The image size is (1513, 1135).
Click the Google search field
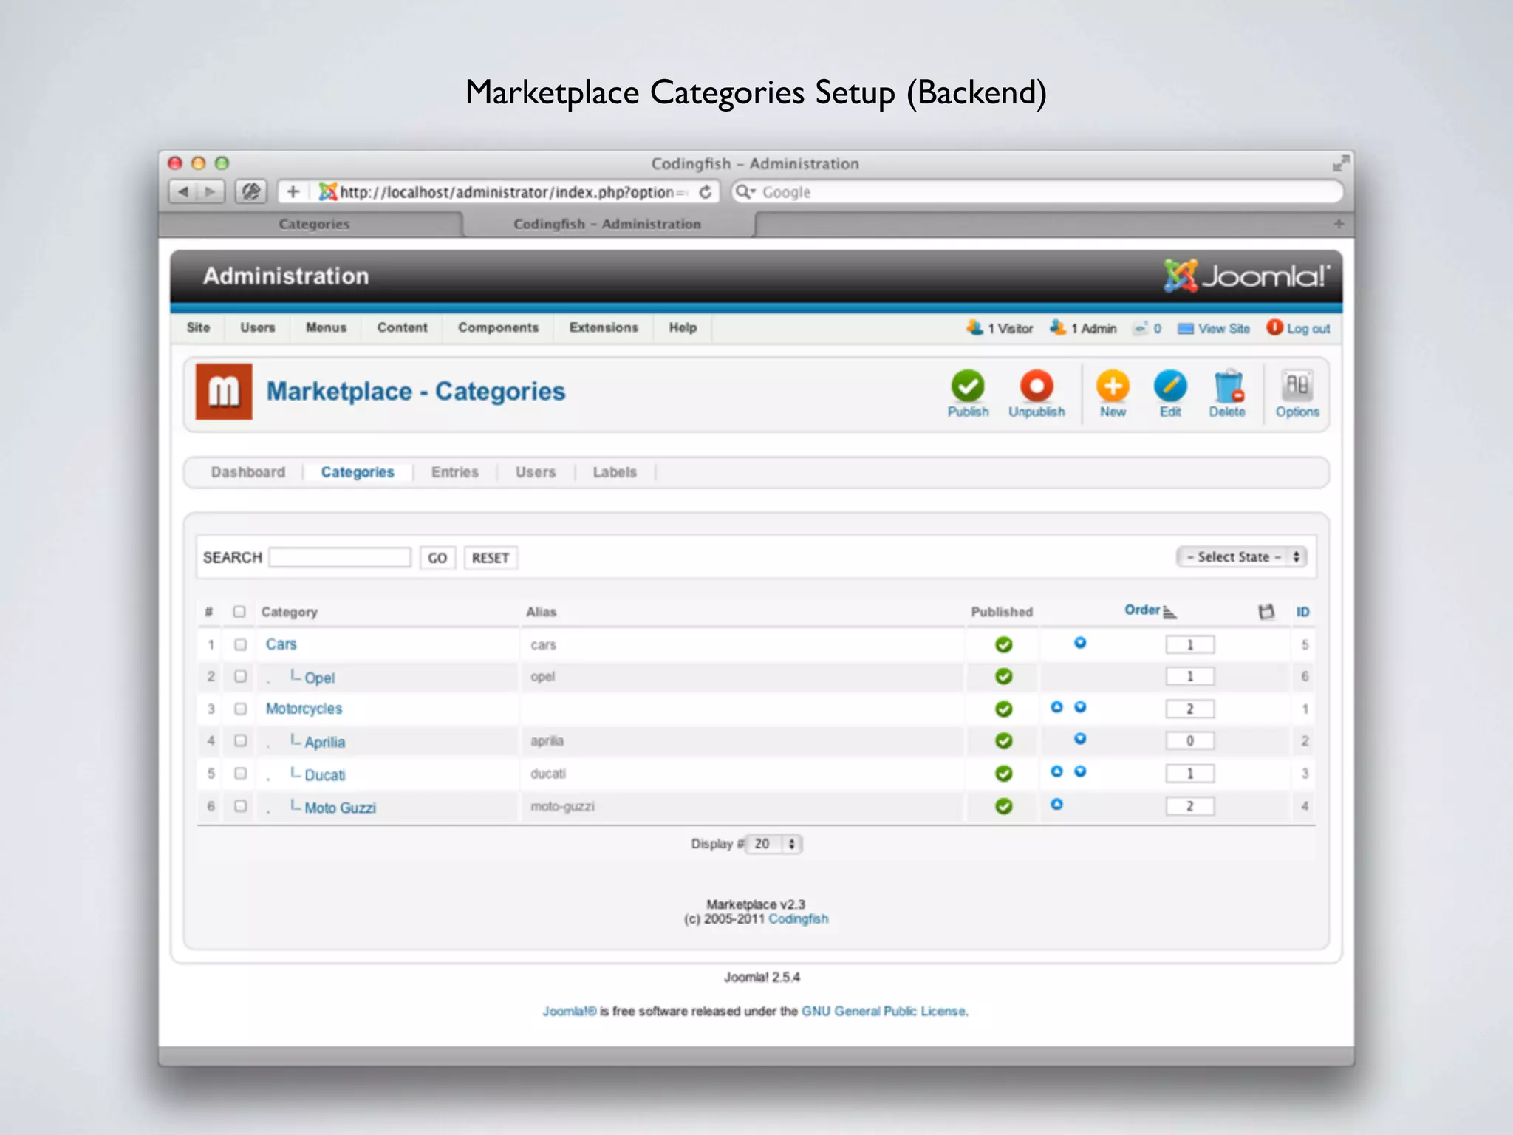click(x=1036, y=192)
